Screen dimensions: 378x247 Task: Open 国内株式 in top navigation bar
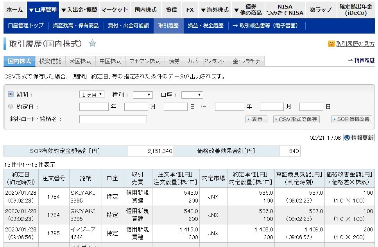click(145, 10)
